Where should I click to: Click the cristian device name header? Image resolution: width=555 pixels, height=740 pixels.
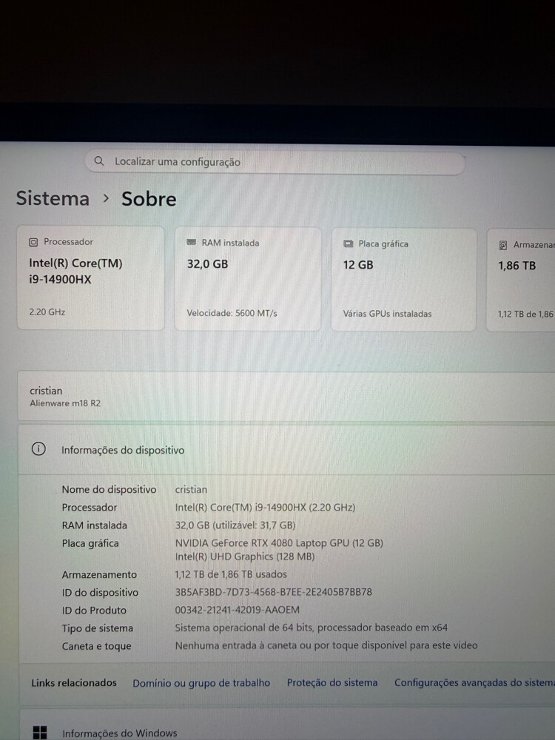(x=46, y=391)
